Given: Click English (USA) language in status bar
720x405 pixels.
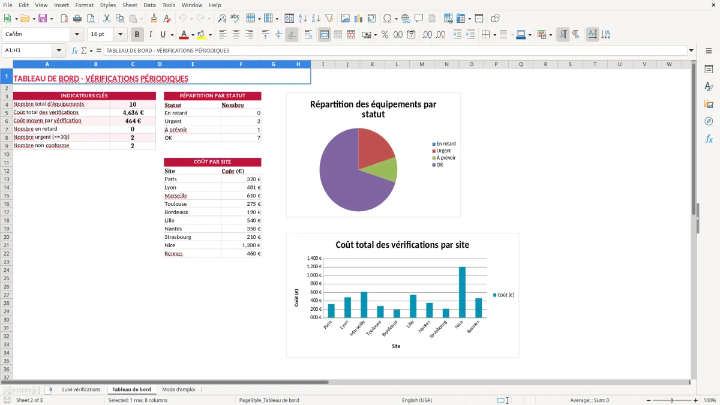Looking at the screenshot, I should point(416,400).
